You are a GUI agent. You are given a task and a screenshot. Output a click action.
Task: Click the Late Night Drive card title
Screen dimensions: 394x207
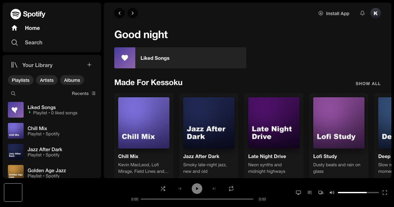267,156
